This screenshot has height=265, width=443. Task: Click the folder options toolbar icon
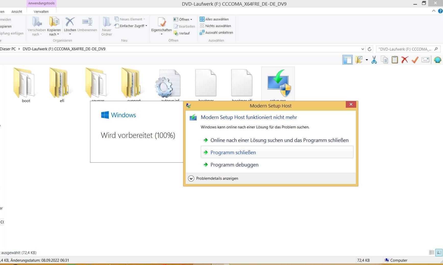pos(359,60)
